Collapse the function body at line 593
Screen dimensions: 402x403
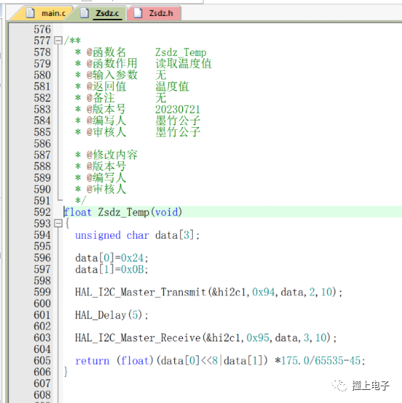click(58, 224)
